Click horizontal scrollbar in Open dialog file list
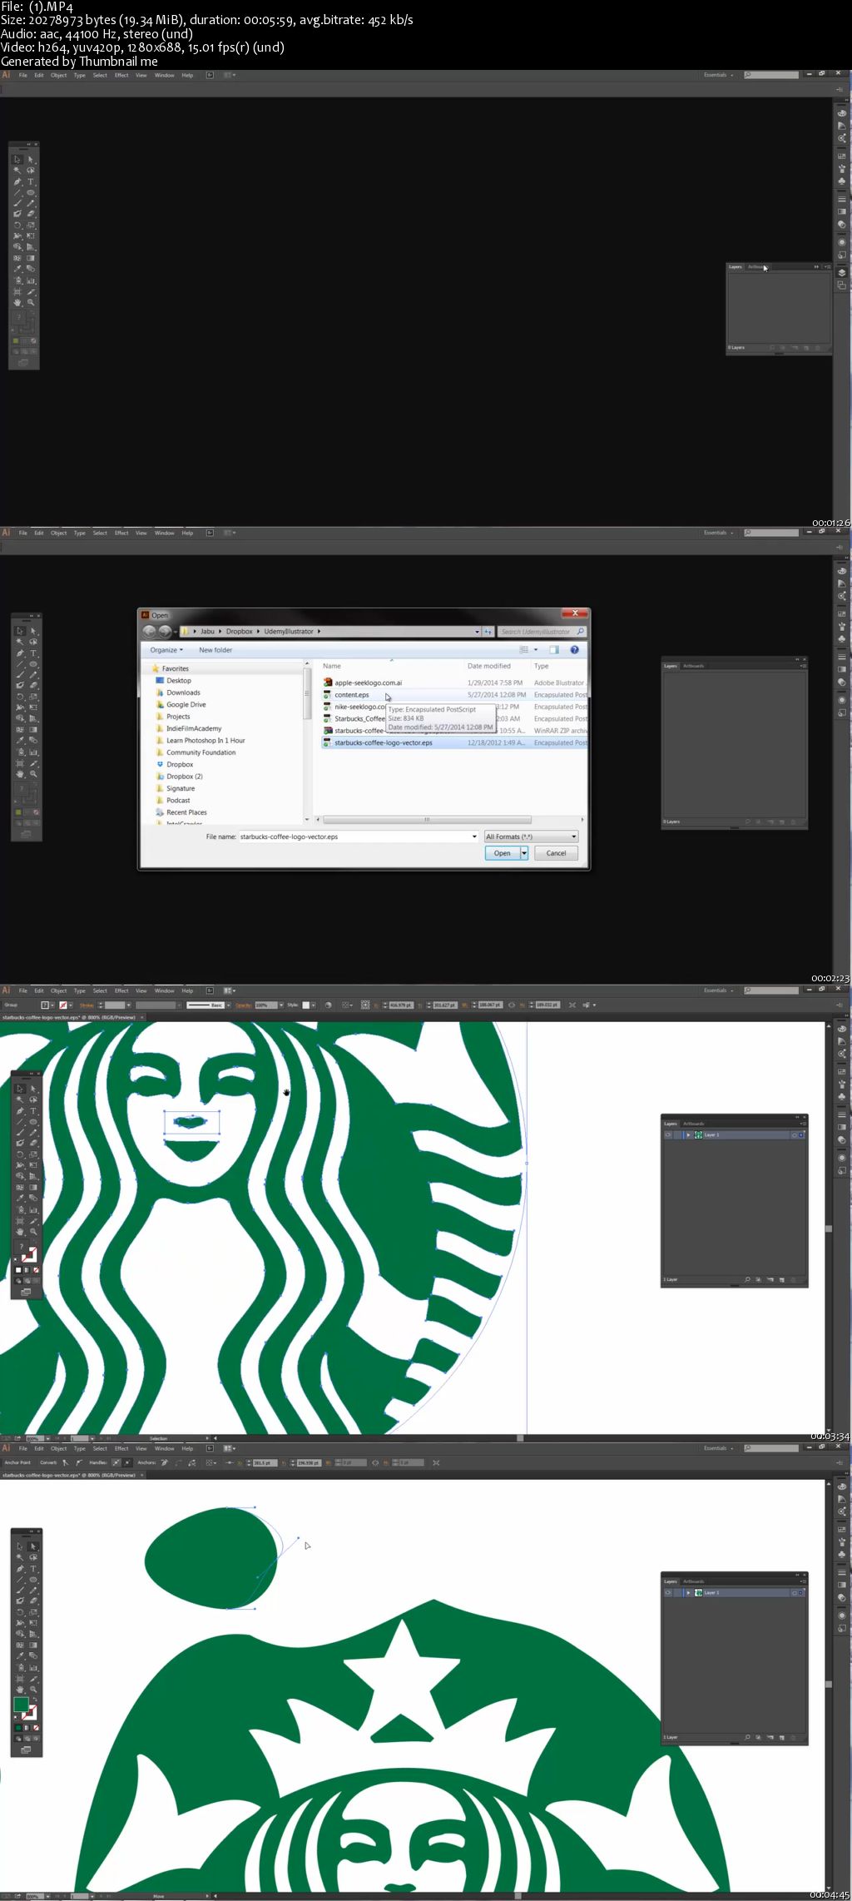Viewport: 852px width, 1901px height. (427, 819)
